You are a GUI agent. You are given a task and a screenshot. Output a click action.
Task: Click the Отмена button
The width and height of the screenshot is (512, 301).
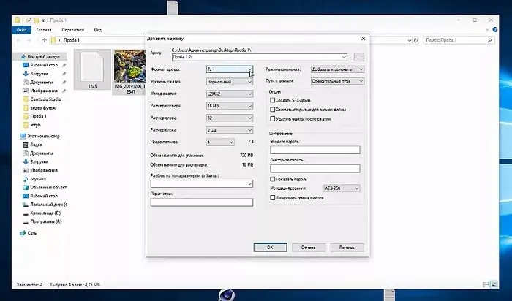click(306, 247)
